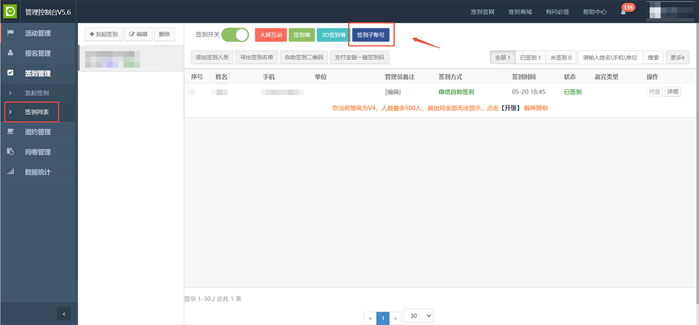Open 邀约管理 menu
Viewport: 699px width, 325px height.
[x=37, y=132]
